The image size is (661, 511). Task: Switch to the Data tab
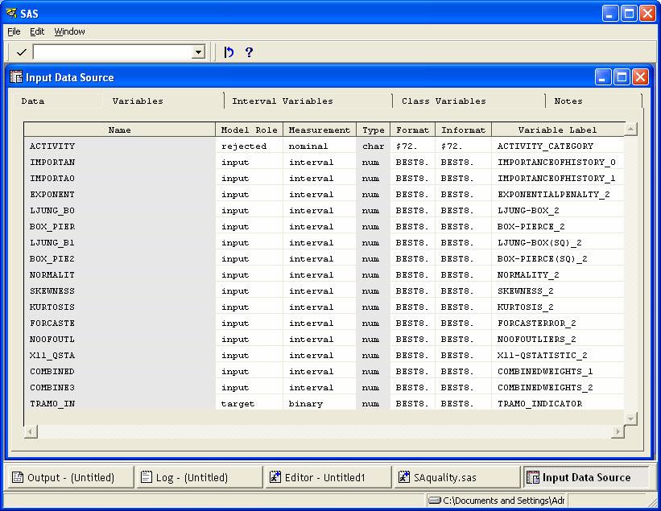pos(33,101)
